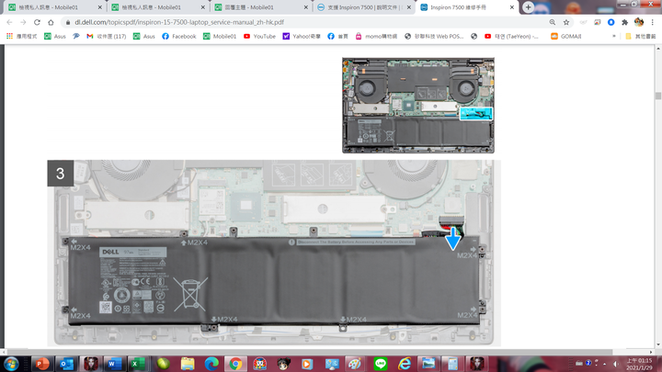Click the picture extension icon in toolbar
Screen dimensions: 662x372
[x=597, y=22]
